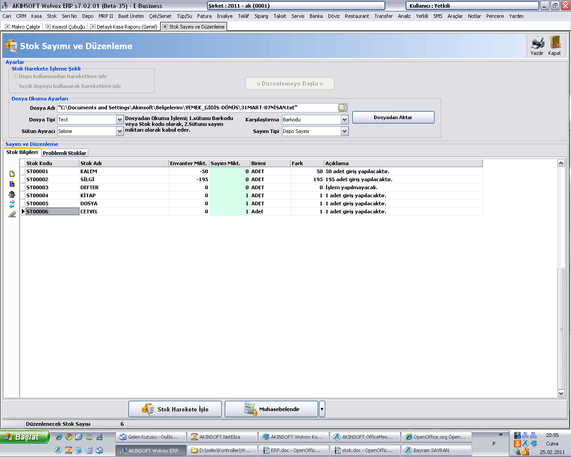
Task: Click 'İşlem yapılmayacak.' description cell
Action: (403, 187)
